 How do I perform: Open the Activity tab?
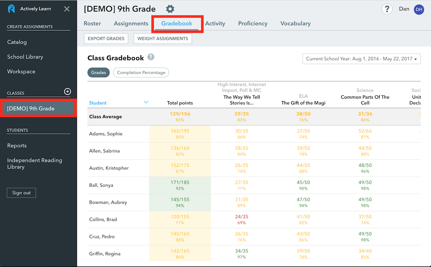(x=215, y=23)
